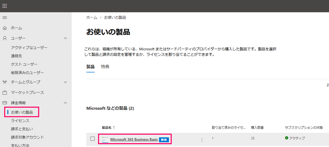Click the Microsoft 365 Business Basic product thumbnail
This screenshot has width=329, height=147.
tap(105, 139)
